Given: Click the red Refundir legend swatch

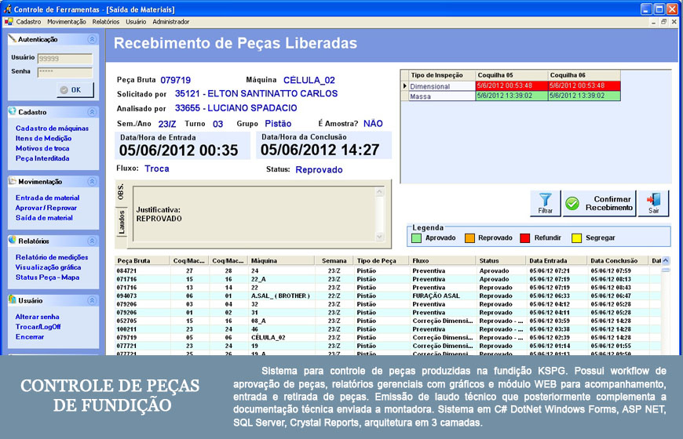Looking at the screenshot, I should click(x=525, y=238).
